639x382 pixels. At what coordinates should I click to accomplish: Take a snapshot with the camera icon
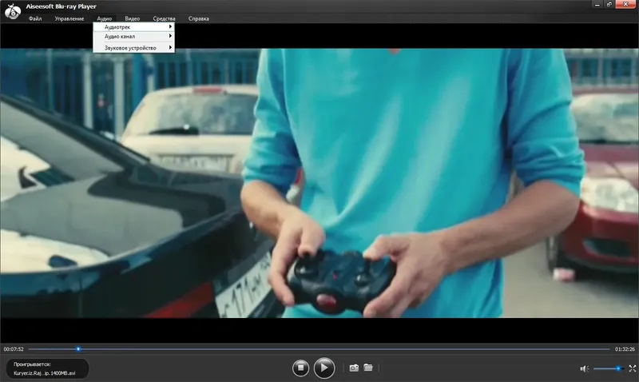click(354, 368)
